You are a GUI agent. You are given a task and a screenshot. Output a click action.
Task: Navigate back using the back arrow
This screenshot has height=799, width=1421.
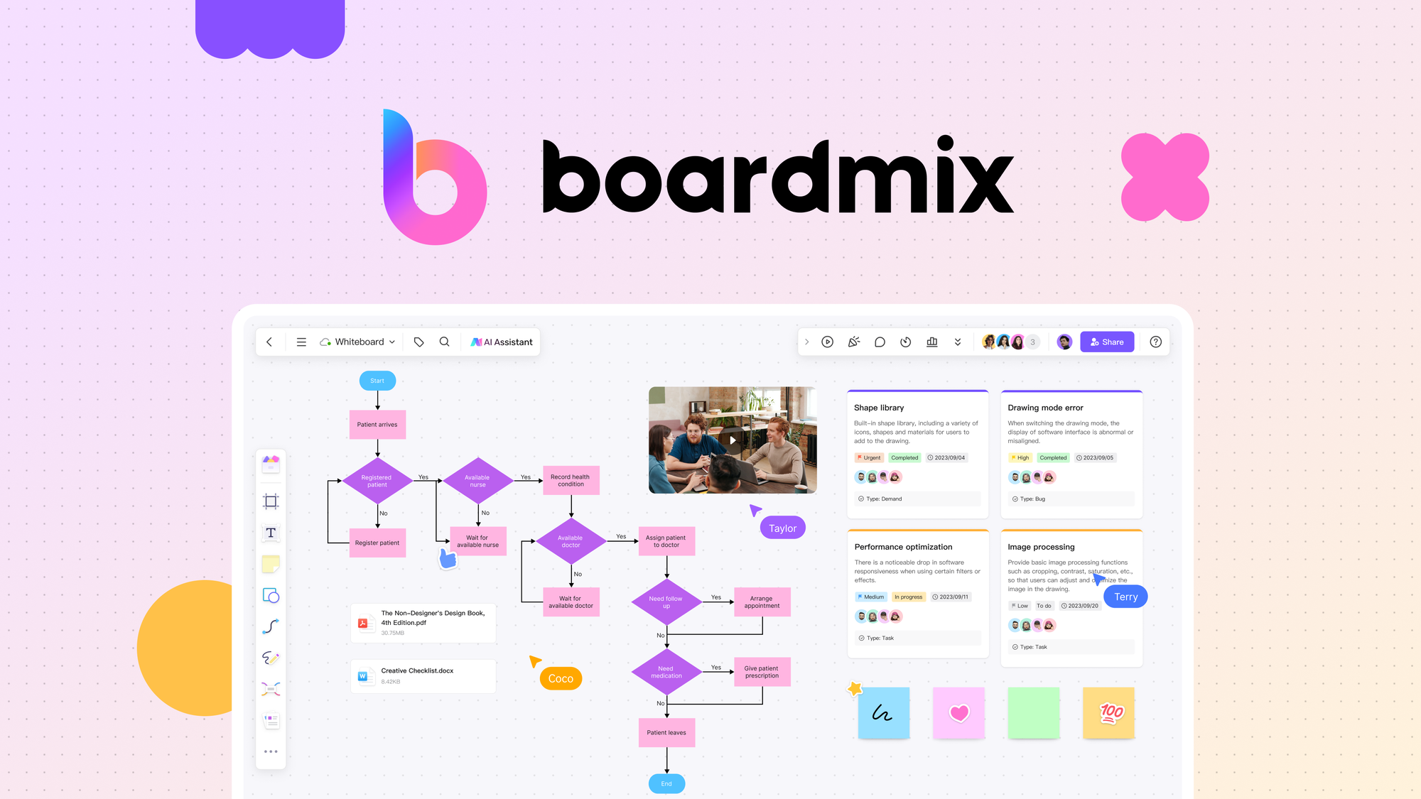coord(270,342)
